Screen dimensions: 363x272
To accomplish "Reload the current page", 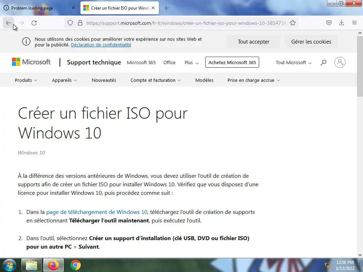I will [34, 23].
